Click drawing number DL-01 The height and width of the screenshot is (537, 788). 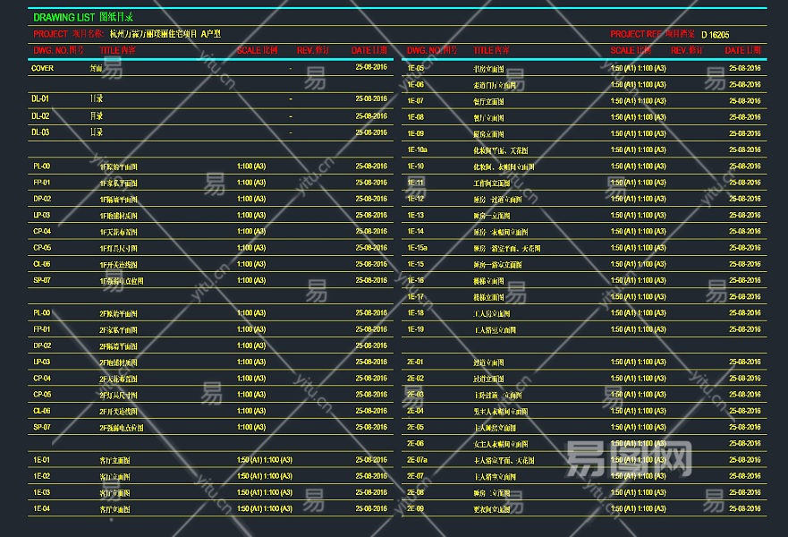(40, 99)
